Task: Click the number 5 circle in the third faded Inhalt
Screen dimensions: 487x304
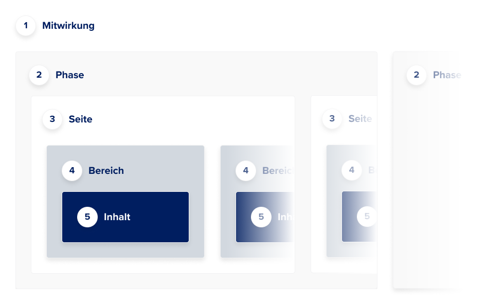Action: tap(367, 216)
